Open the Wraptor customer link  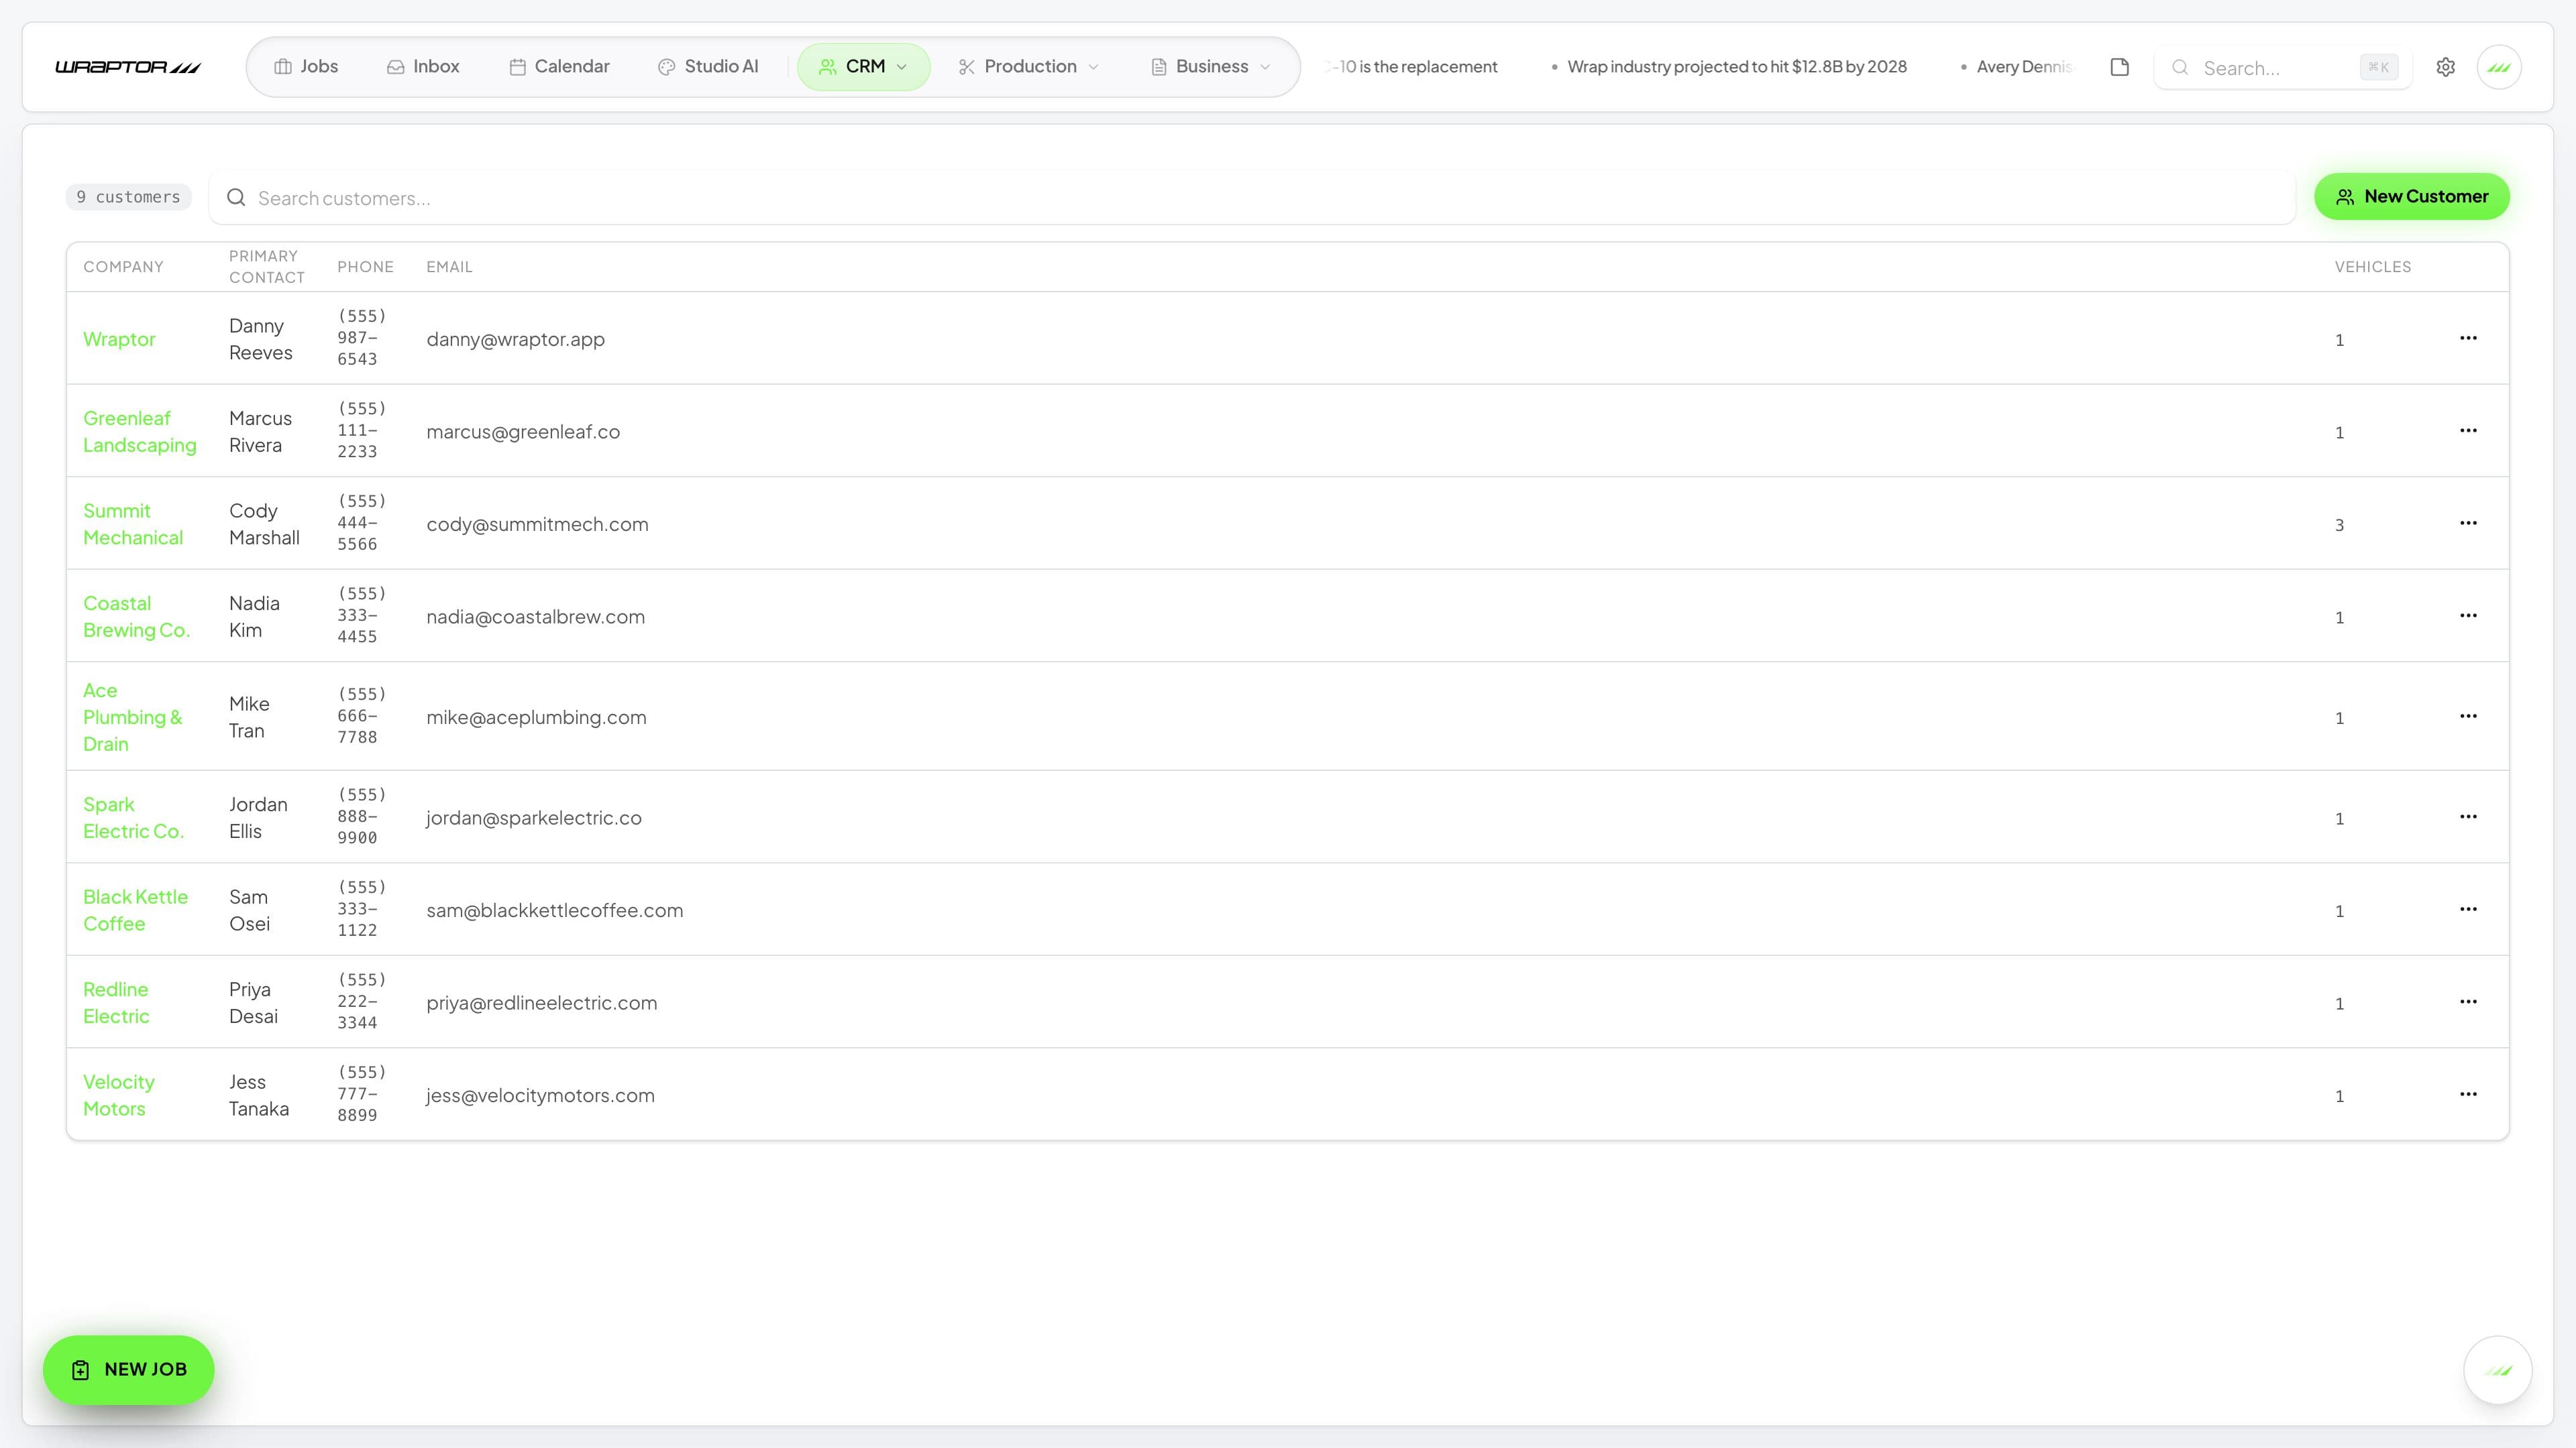(119, 339)
